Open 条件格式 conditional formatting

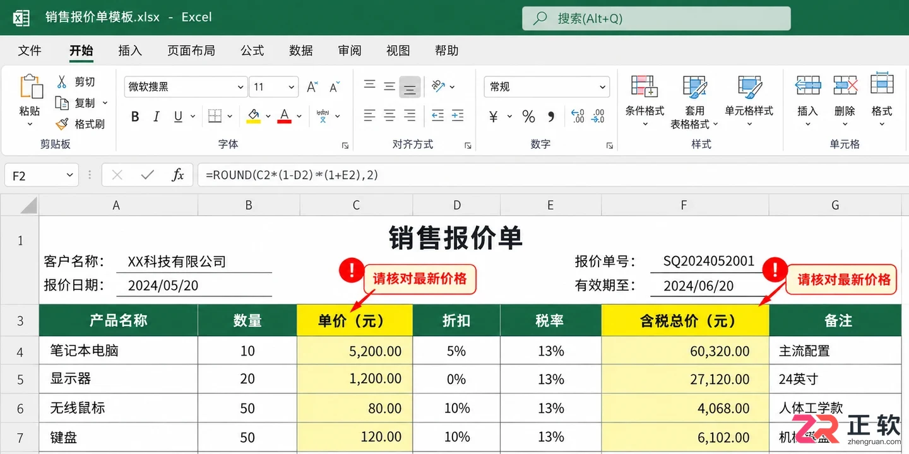645,100
